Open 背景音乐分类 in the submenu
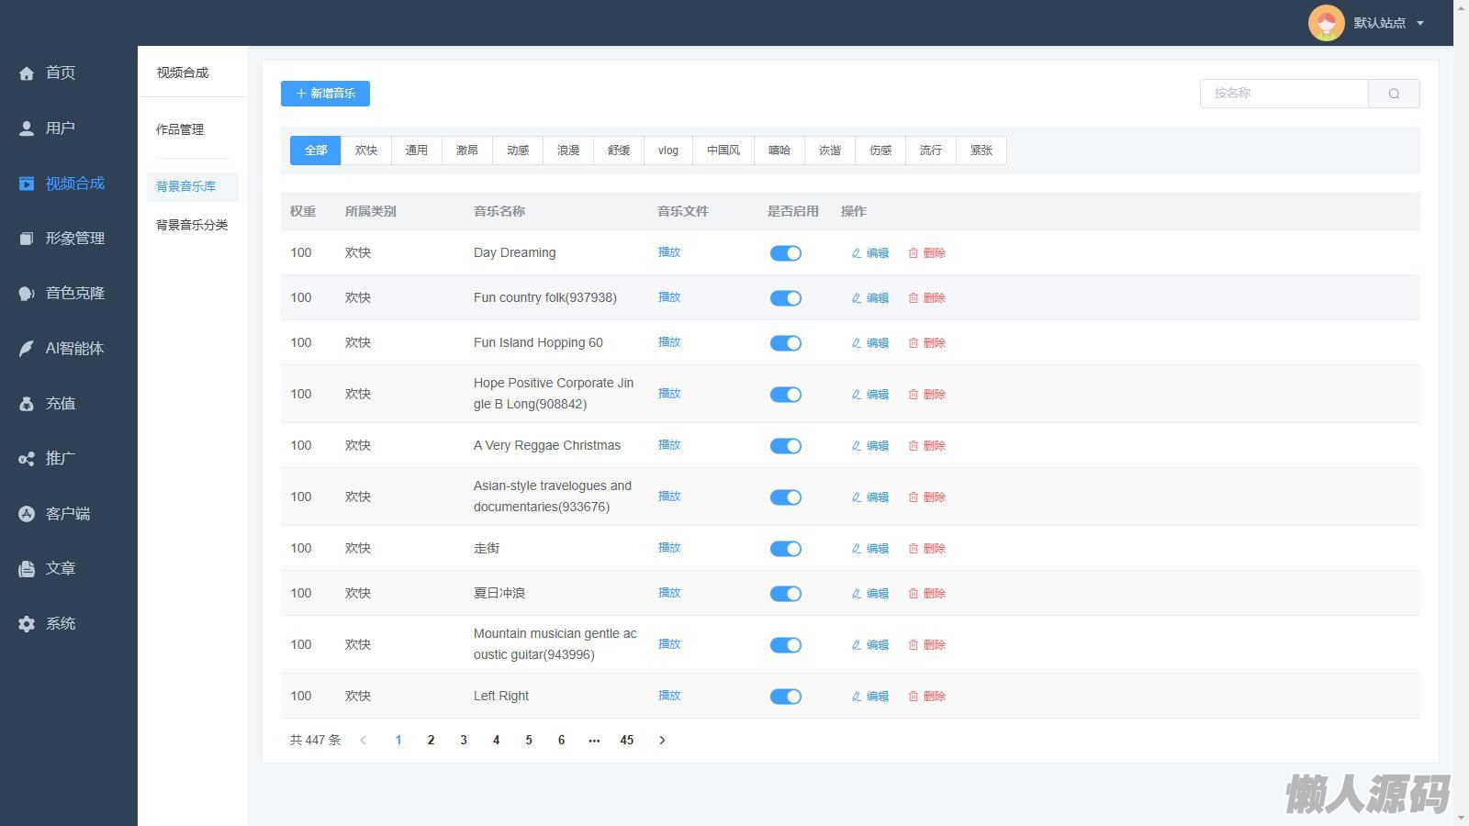 (192, 225)
